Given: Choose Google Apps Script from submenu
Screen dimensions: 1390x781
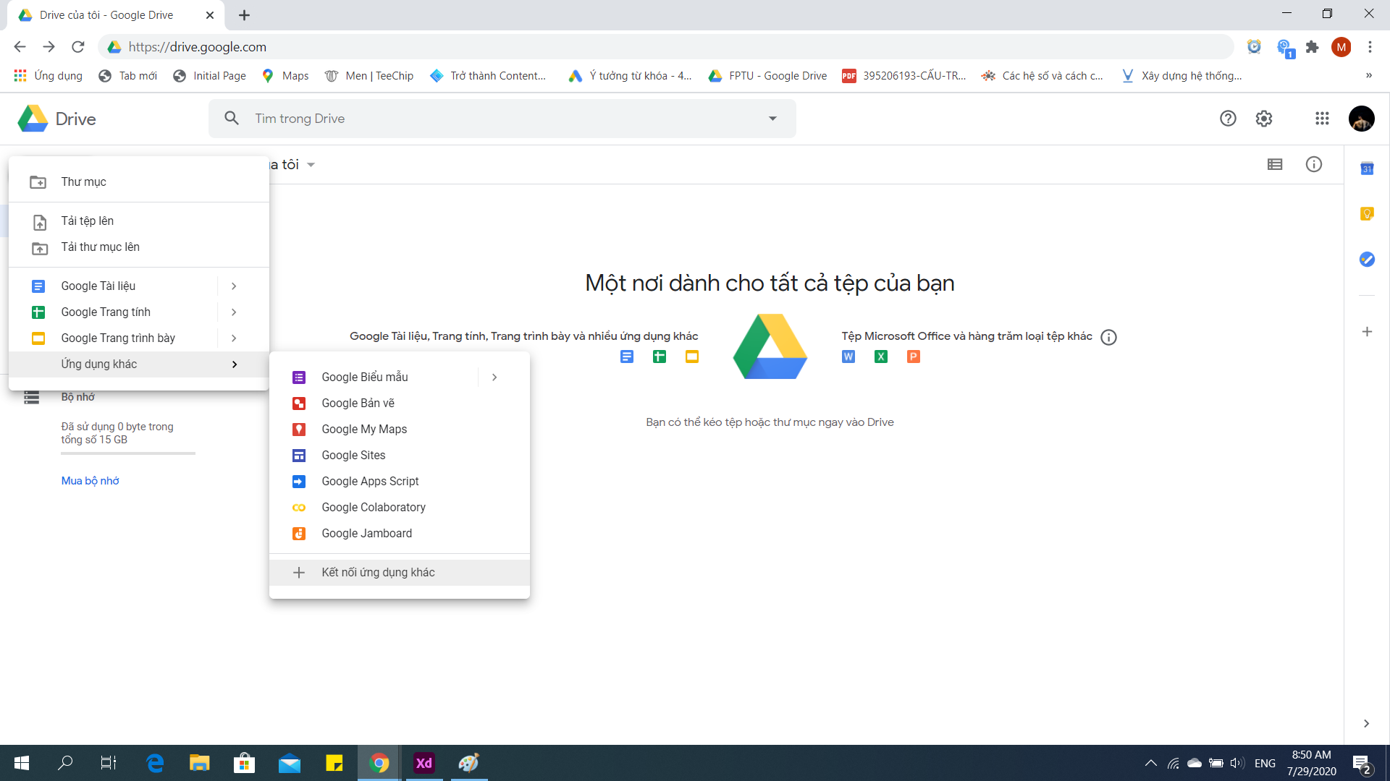Looking at the screenshot, I should click(x=400, y=482).
